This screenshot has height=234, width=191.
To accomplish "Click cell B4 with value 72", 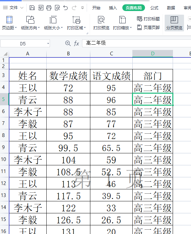I will 68,87.
